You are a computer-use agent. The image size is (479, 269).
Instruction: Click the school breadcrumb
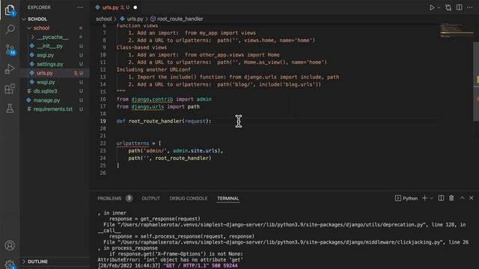pyautogui.click(x=104, y=19)
